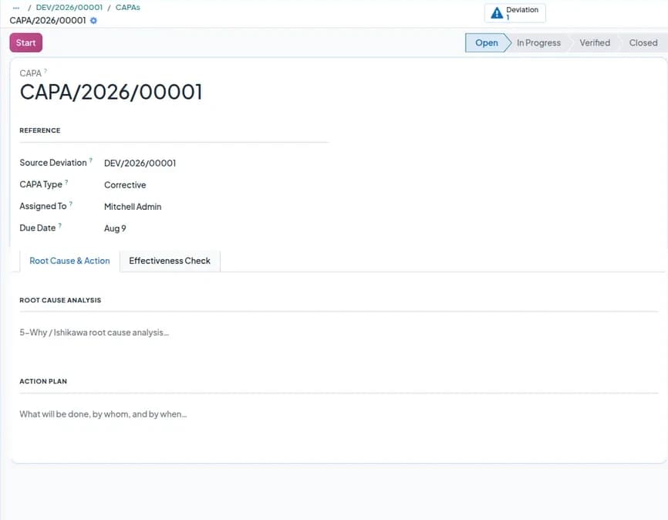
Task: Set status to Verified stage
Action: 595,42
